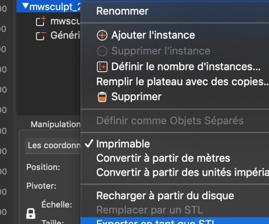Click the Définir le nombre d'instances icon

point(102,67)
